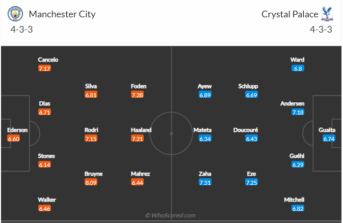Open the Manchester City team name link
This screenshot has width=343, height=223.
(62, 14)
